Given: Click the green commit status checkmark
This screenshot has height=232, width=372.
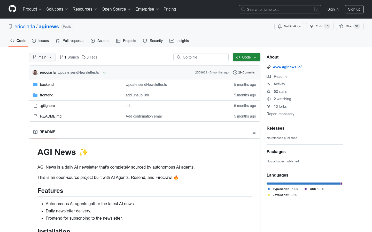Looking at the screenshot, I should point(105,72).
